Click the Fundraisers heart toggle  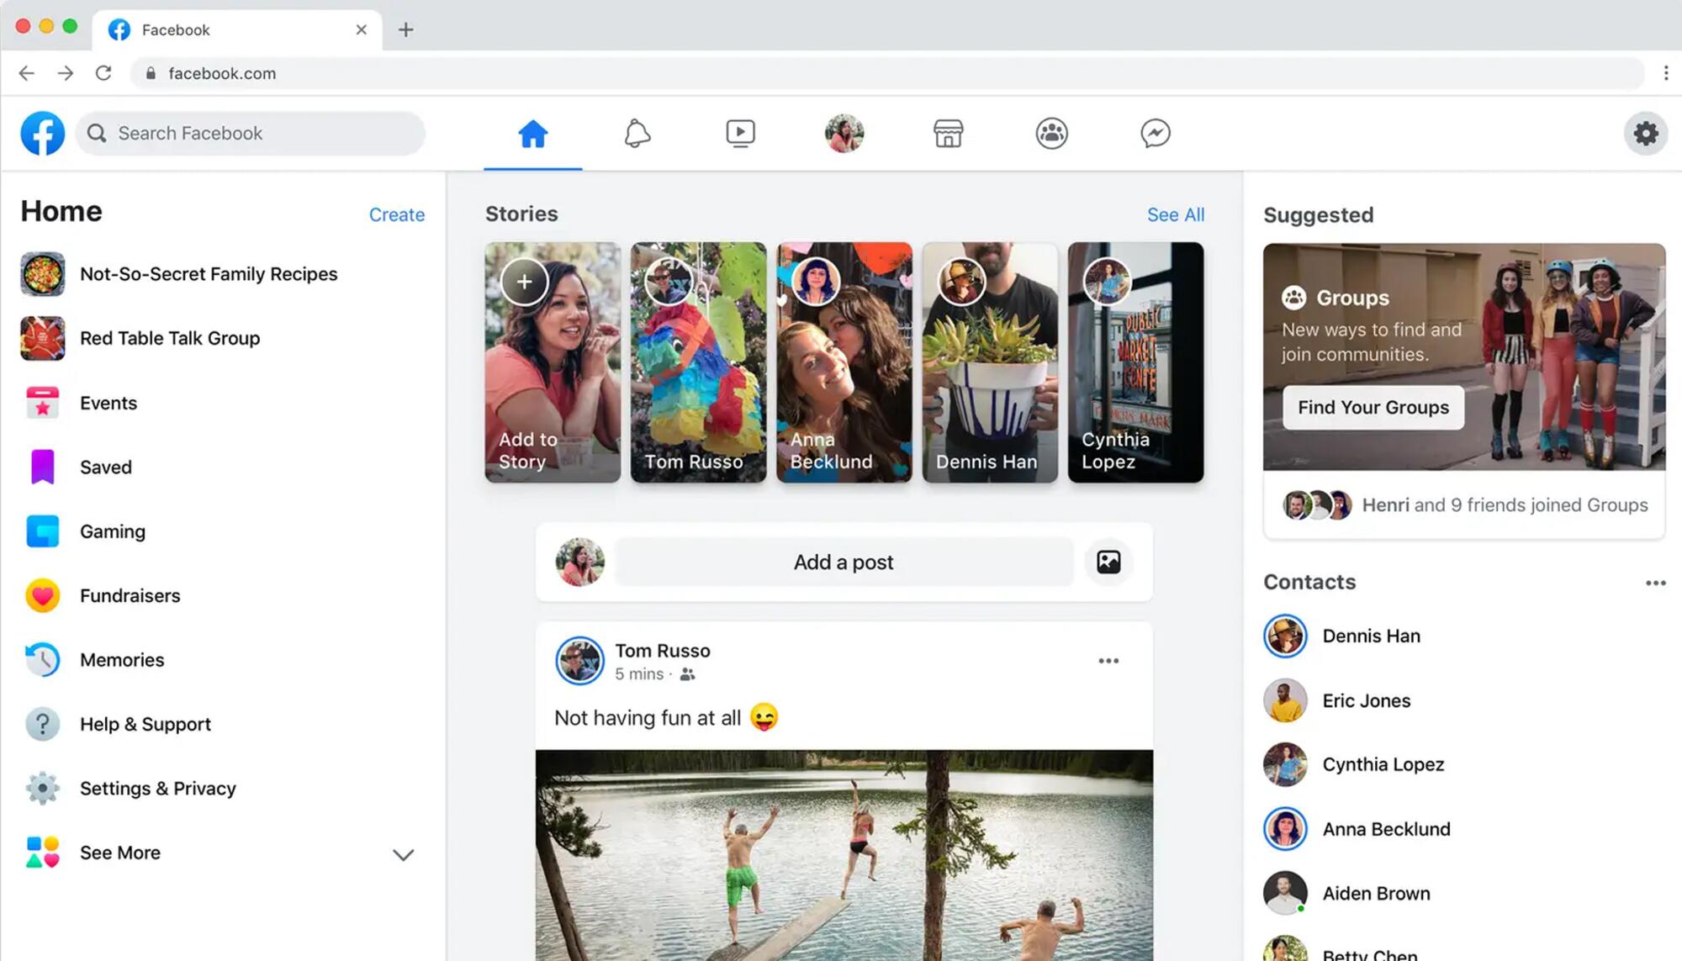(x=41, y=596)
